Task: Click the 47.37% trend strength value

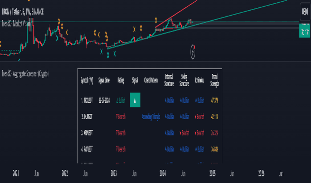Action: click(215, 100)
